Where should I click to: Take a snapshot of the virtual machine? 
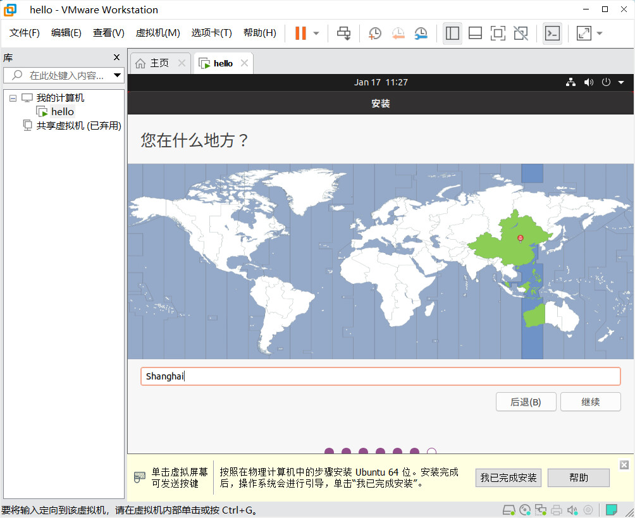375,34
